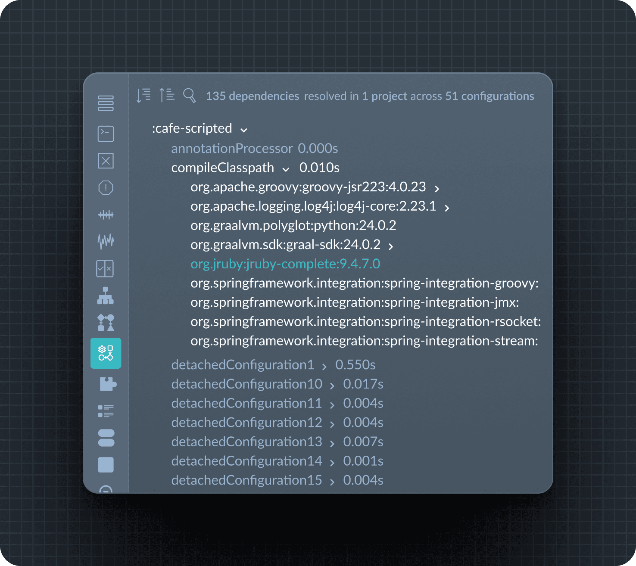The height and width of the screenshot is (566, 636).
Task: Expand org.apache.groovy:groovy-jsr223 dependency details
Action: click(437, 188)
